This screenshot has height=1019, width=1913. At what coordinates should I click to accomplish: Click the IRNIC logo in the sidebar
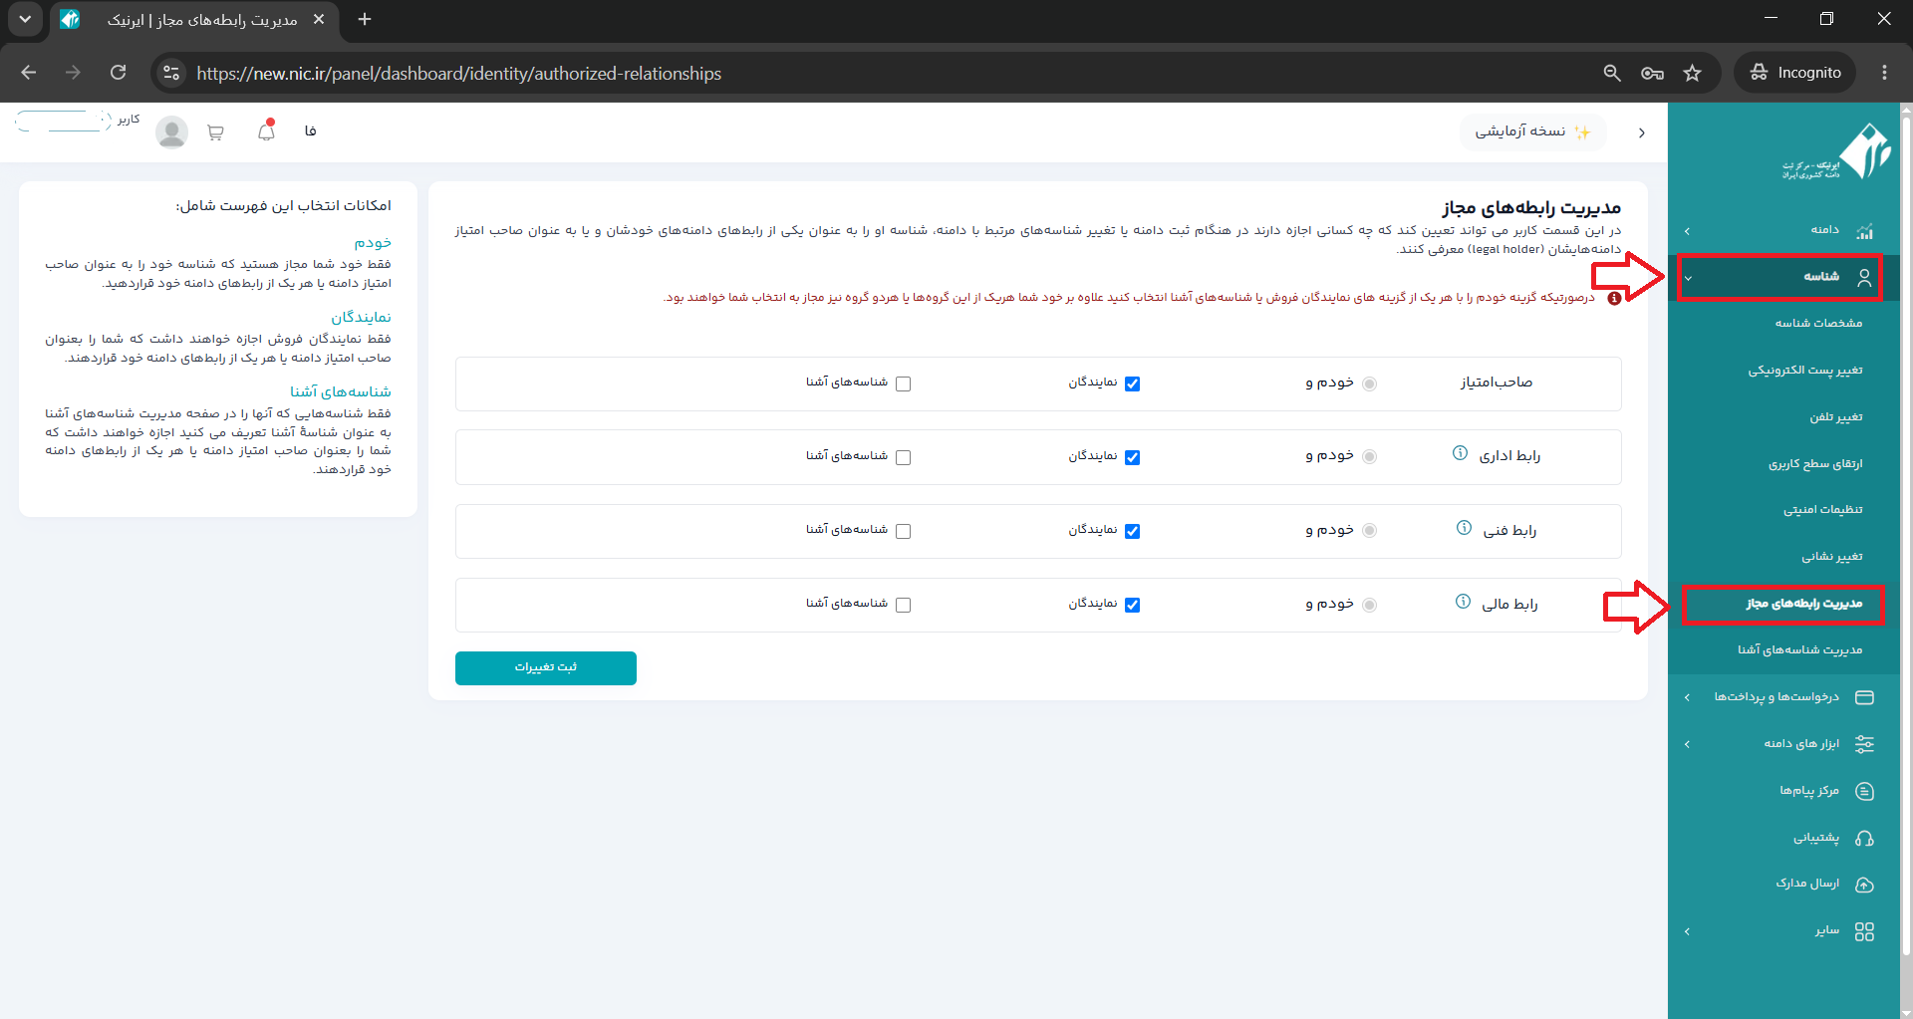coord(1837,152)
